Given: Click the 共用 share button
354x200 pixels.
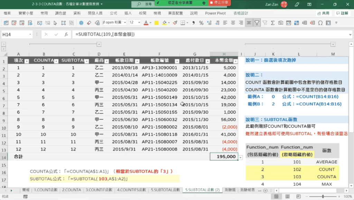Looking at the screenshot, I should pos(324,14).
